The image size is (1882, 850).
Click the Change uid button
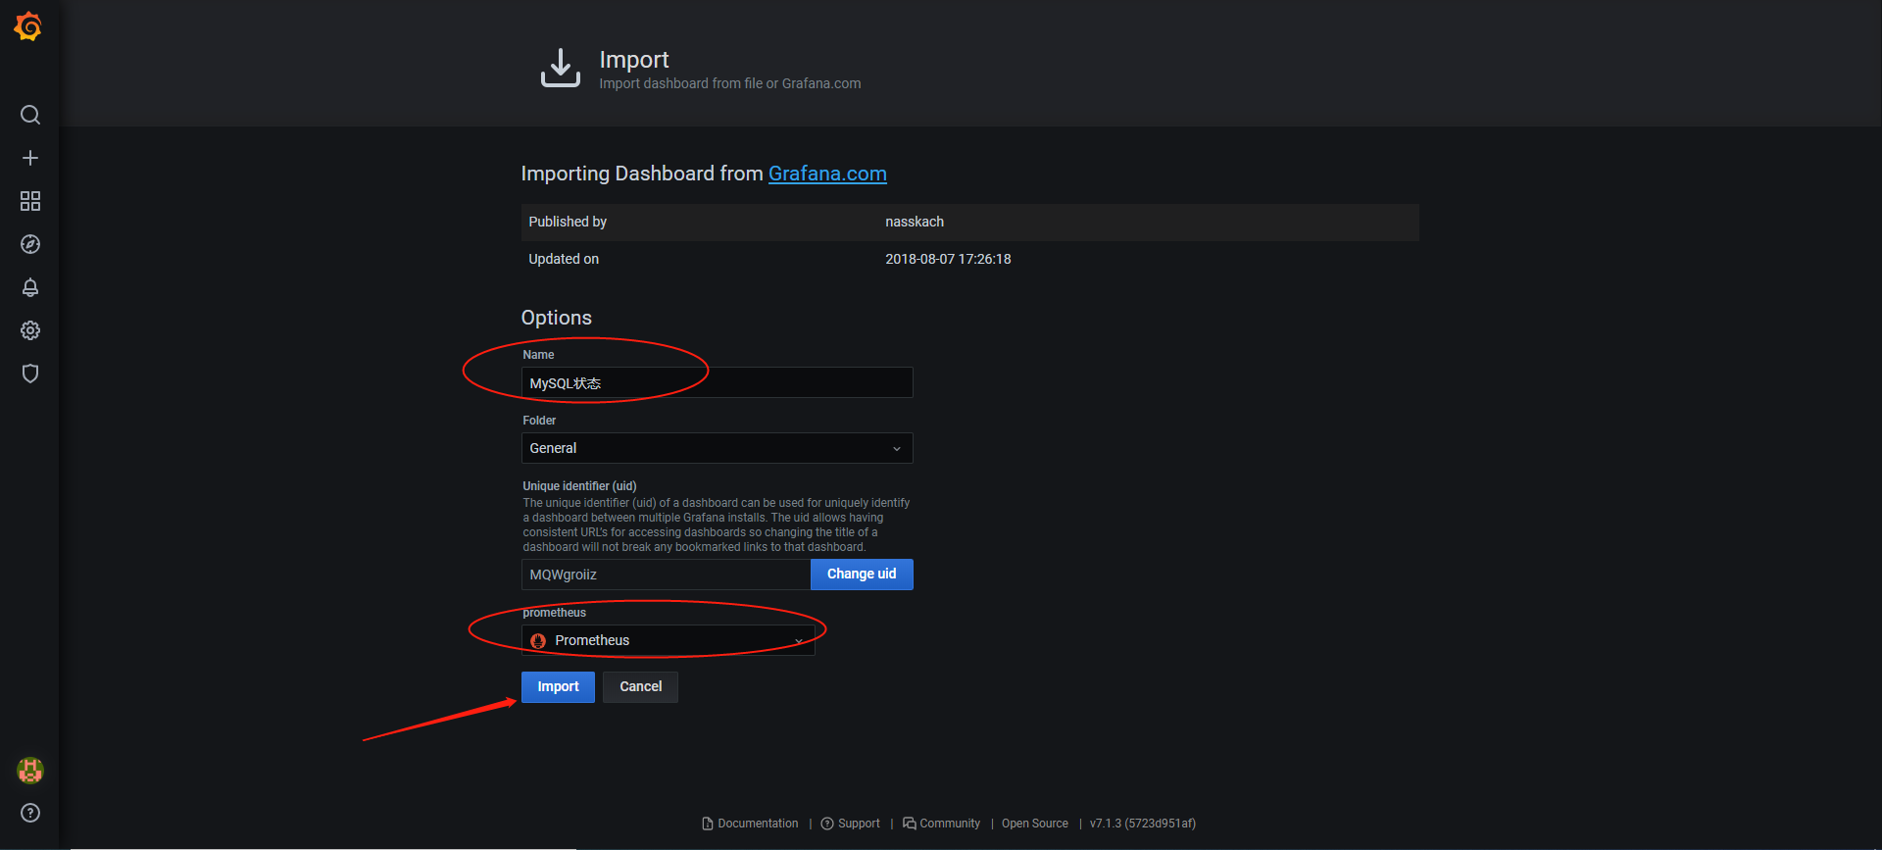coord(862,575)
